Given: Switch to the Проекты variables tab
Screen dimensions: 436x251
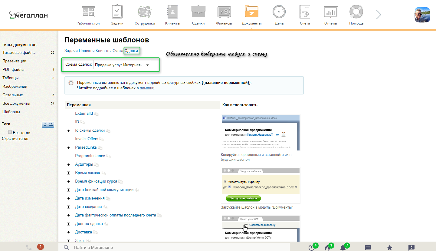Looking at the screenshot, I should (x=87, y=51).
